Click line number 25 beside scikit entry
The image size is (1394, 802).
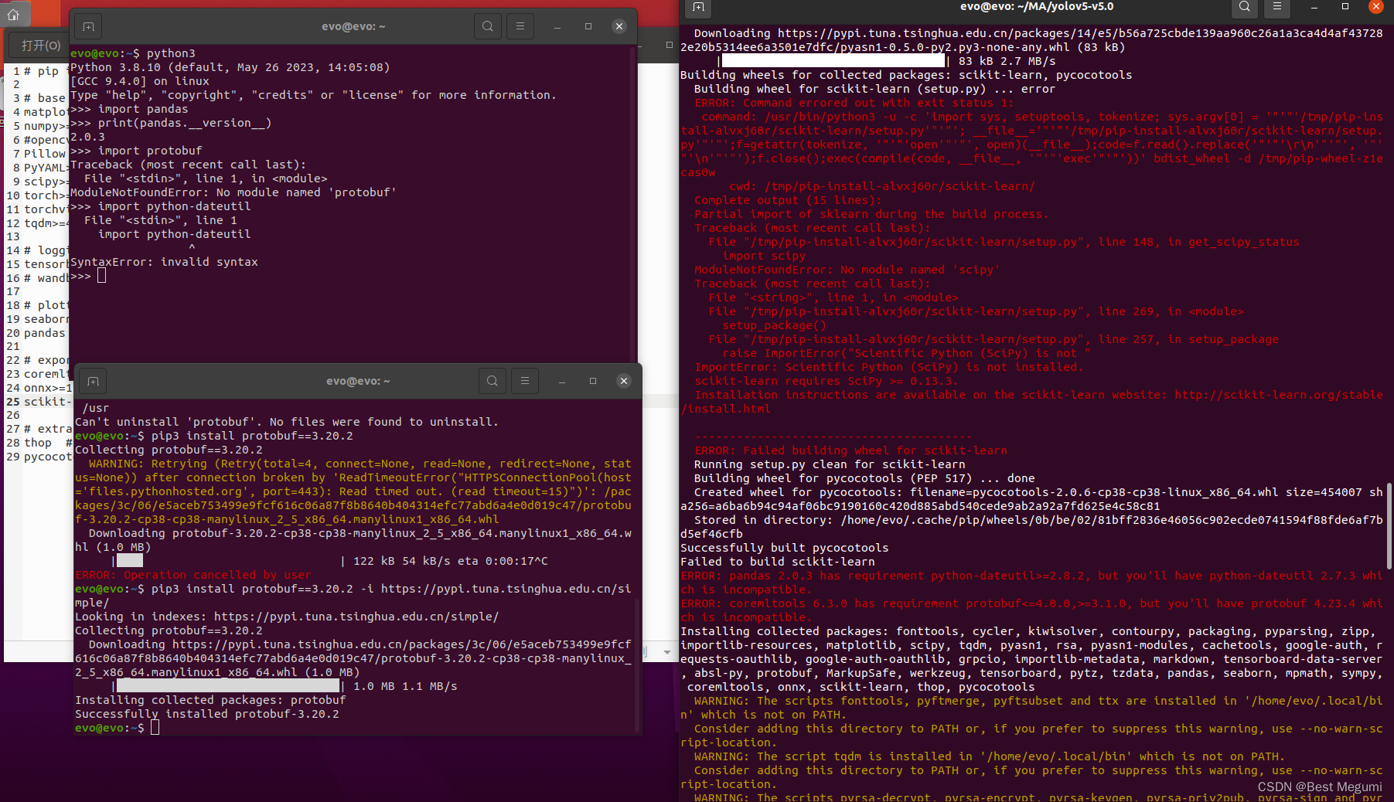pos(12,402)
